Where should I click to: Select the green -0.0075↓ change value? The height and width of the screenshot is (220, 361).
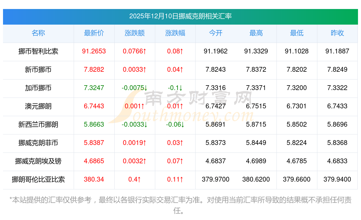(134, 88)
